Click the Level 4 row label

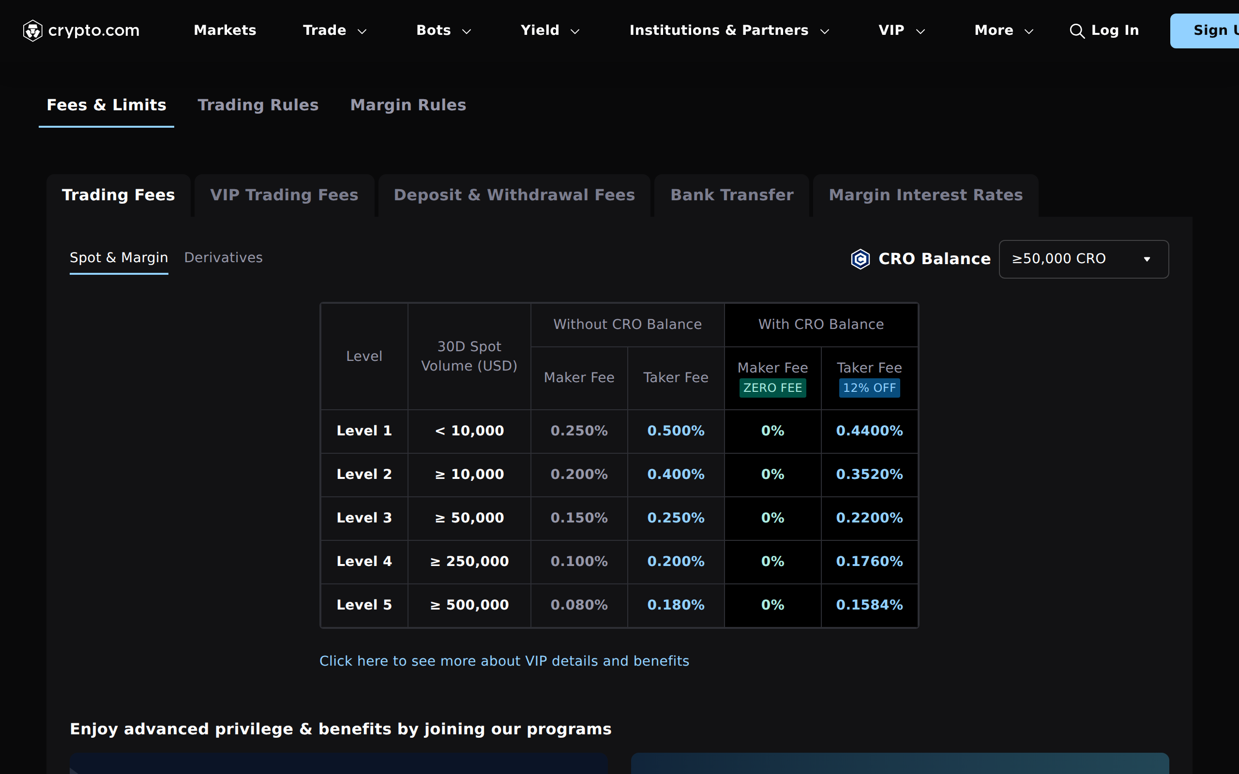(364, 562)
